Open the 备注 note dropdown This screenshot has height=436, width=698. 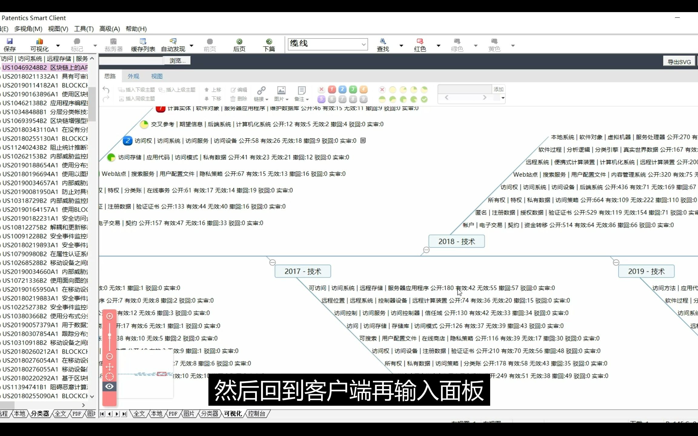coord(301,94)
